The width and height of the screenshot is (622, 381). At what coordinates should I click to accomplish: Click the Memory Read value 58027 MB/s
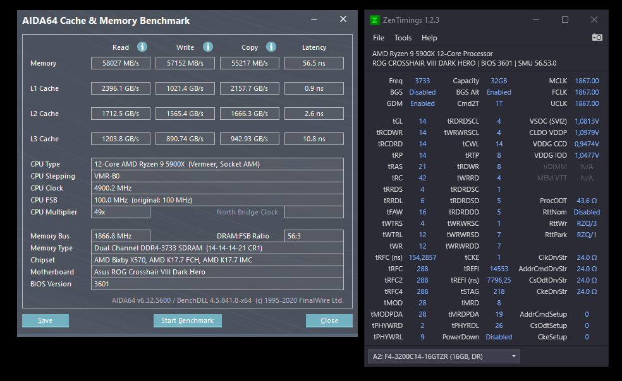[121, 63]
